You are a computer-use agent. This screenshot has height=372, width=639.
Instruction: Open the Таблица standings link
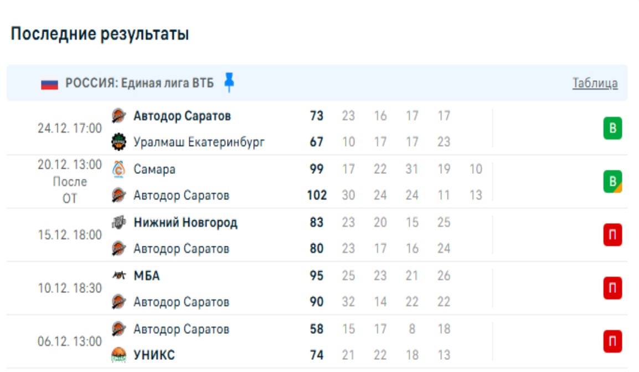pyautogui.click(x=595, y=84)
